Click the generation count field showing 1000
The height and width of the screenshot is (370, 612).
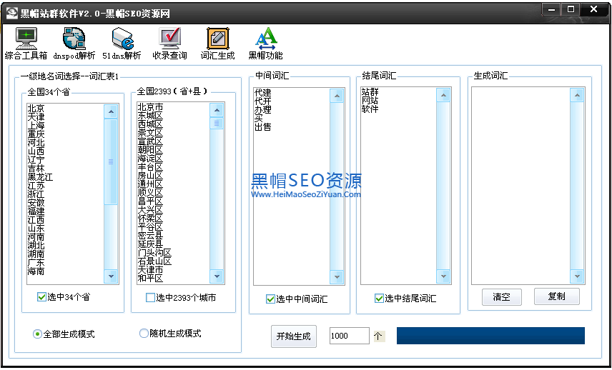click(348, 336)
